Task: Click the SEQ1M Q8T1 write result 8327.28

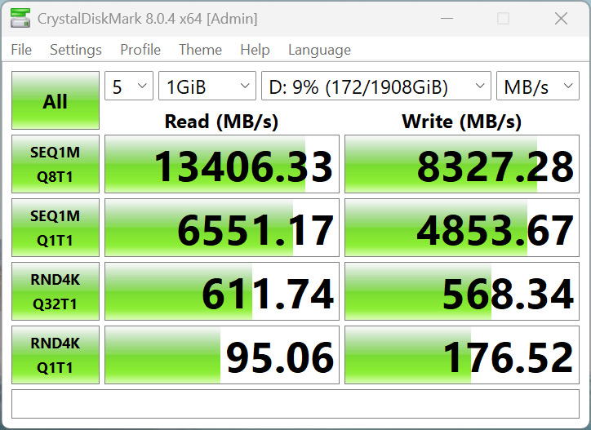Action: tap(462, 166)
